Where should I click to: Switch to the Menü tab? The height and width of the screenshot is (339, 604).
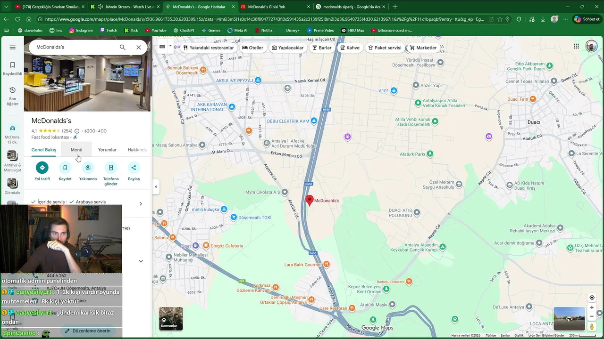(76, 150)
